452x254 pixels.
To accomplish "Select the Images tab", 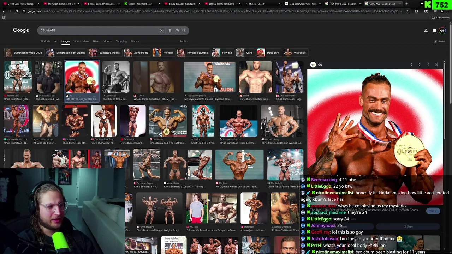I will tap(66, 41).
